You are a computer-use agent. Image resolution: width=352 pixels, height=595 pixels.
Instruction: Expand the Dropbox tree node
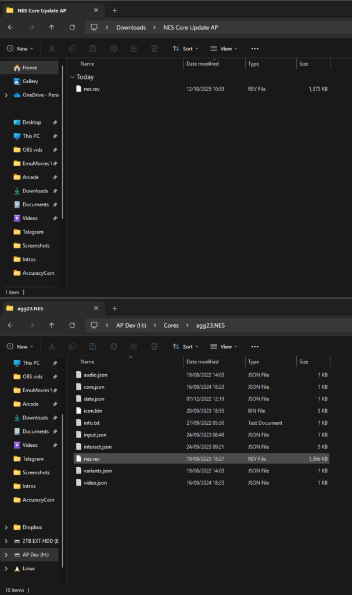(6, 527)
